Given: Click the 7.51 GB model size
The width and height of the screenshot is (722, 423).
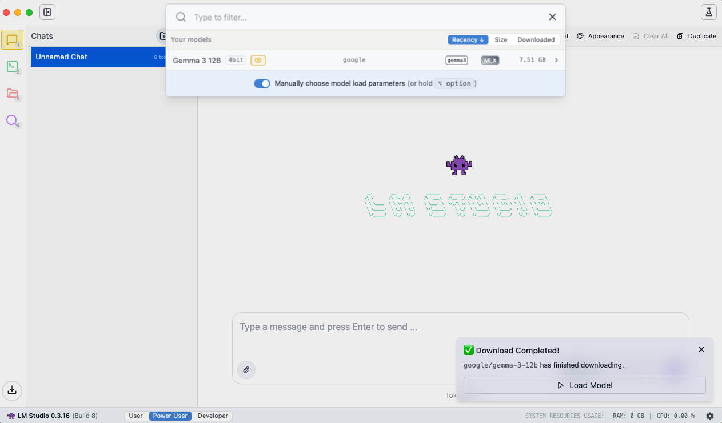Looking at the screenshot, I should 532,60.
